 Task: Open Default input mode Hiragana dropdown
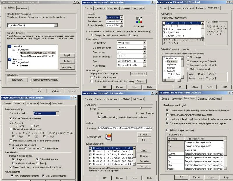tap(144, 47)
